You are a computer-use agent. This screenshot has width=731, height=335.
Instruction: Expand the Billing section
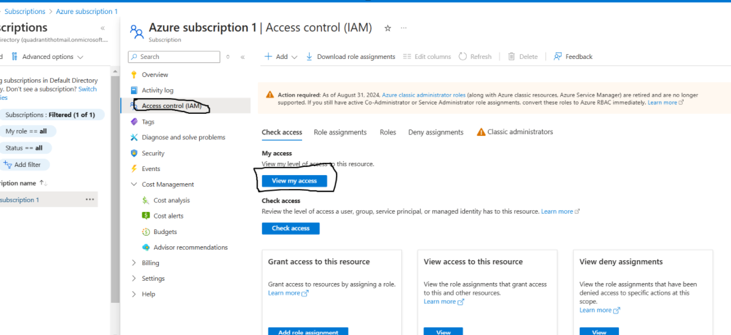click(x=134, y=263)
